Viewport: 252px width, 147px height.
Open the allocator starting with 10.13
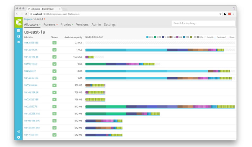click(31, 50)
